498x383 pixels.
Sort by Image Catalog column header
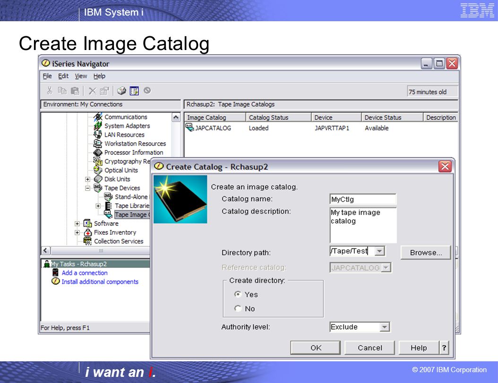(x=215, y=117)
